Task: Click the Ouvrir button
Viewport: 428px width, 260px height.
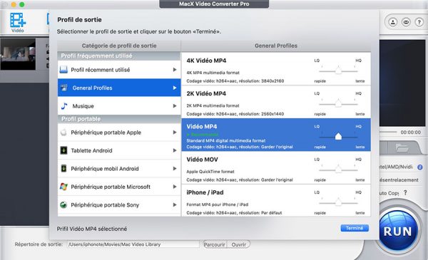Action: tap(239, 244)
